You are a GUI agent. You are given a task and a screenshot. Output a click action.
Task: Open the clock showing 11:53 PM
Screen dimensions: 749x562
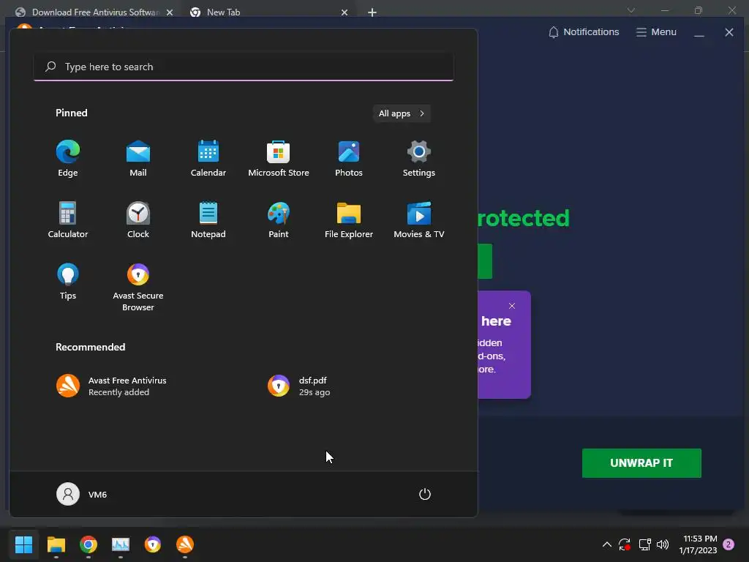(698, 544)
